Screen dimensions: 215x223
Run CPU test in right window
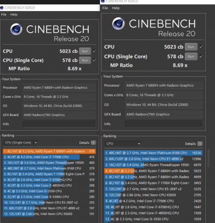pos(191,47)
